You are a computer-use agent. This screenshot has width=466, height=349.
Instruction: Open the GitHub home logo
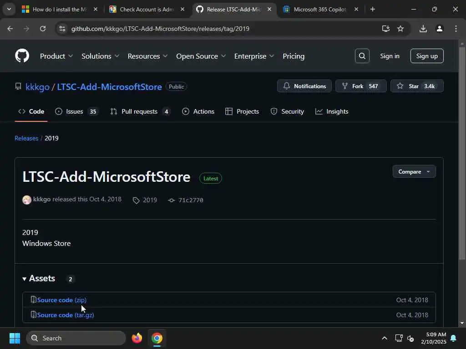22,56
